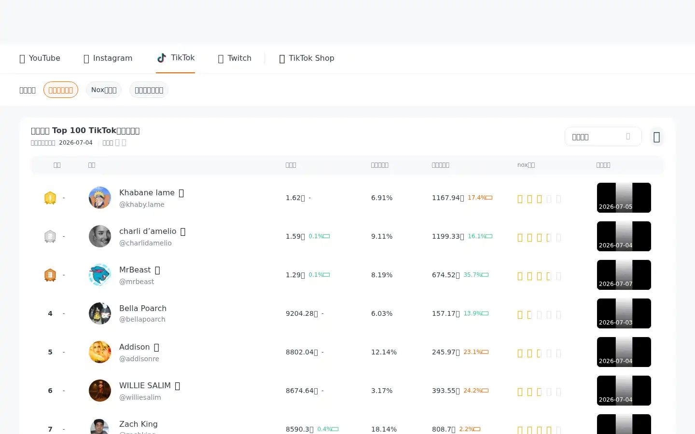The image size is (695, 434).
Task: Click Addison's profile avatar
Action: tap(100, 352)
